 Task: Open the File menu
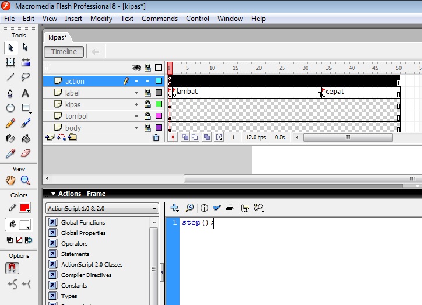9,19
